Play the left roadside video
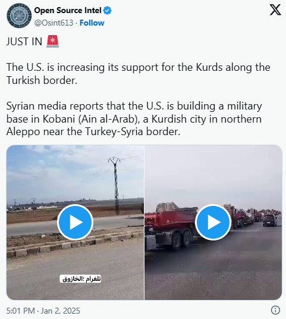 75,222
